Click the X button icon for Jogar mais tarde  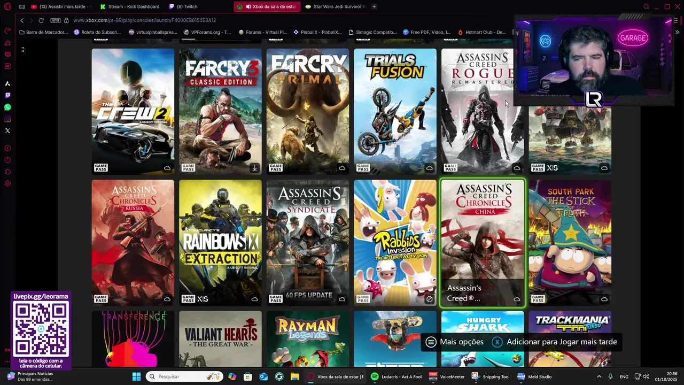pyautogui.click(x=497, y=342)
